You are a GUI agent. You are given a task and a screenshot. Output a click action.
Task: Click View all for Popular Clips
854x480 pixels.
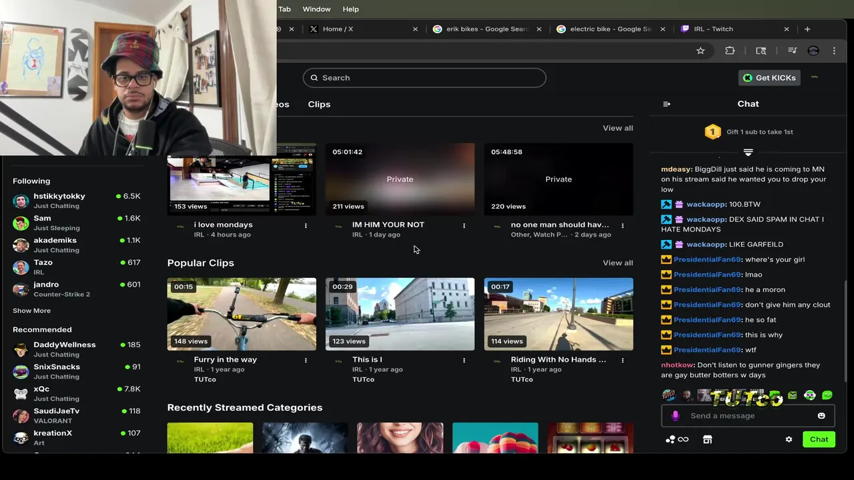618,263
